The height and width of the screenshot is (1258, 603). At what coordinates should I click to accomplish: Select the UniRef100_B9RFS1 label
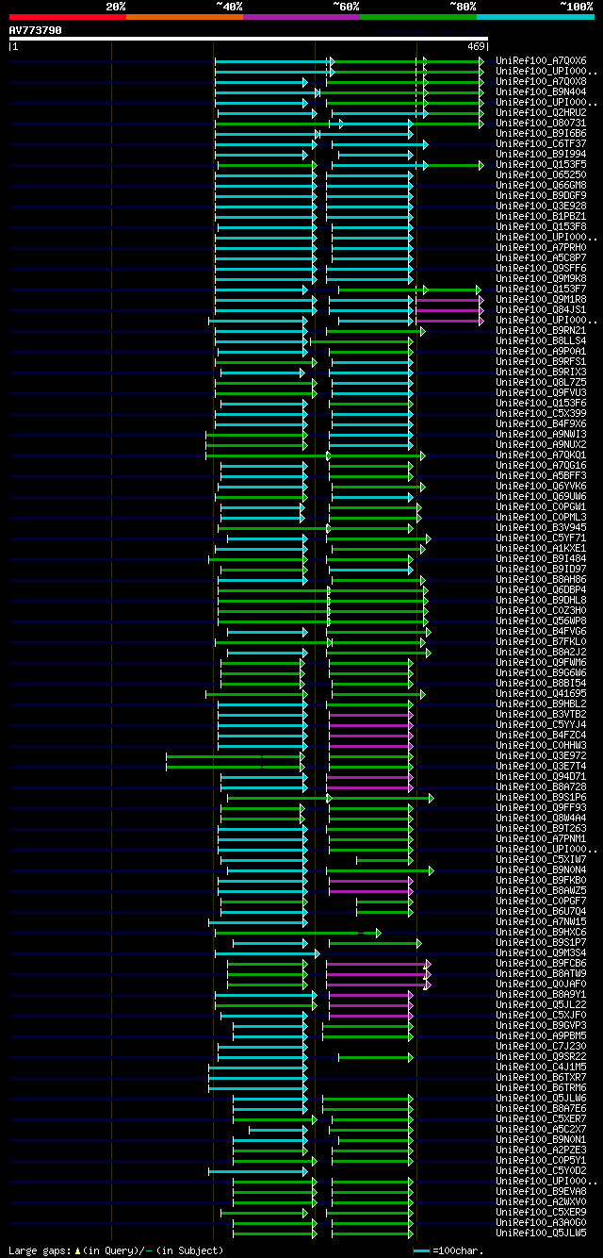point(541,362)
